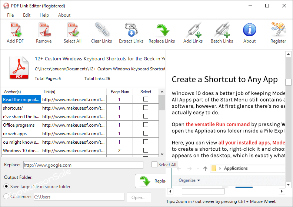Click the Register keys icon
Viewport: 293px width, 207px height.
coord(279,29)
